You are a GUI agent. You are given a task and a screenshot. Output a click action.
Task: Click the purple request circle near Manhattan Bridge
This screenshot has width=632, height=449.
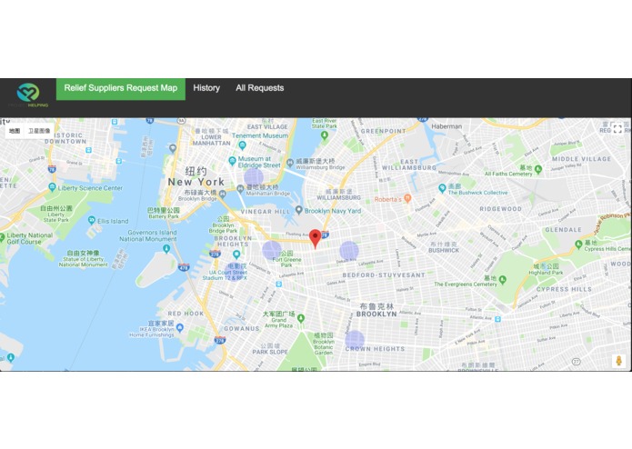[254, 177]
